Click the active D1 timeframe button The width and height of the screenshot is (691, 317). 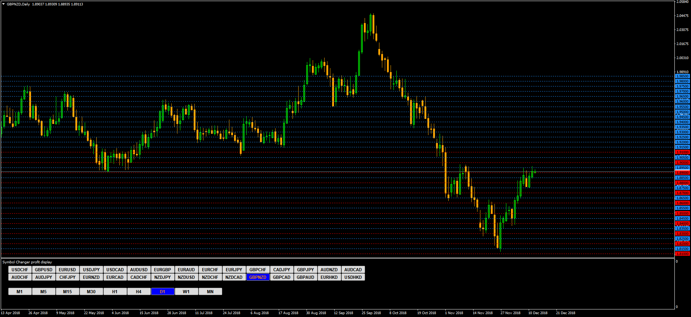pyautogui.click(x=163, y=292)
